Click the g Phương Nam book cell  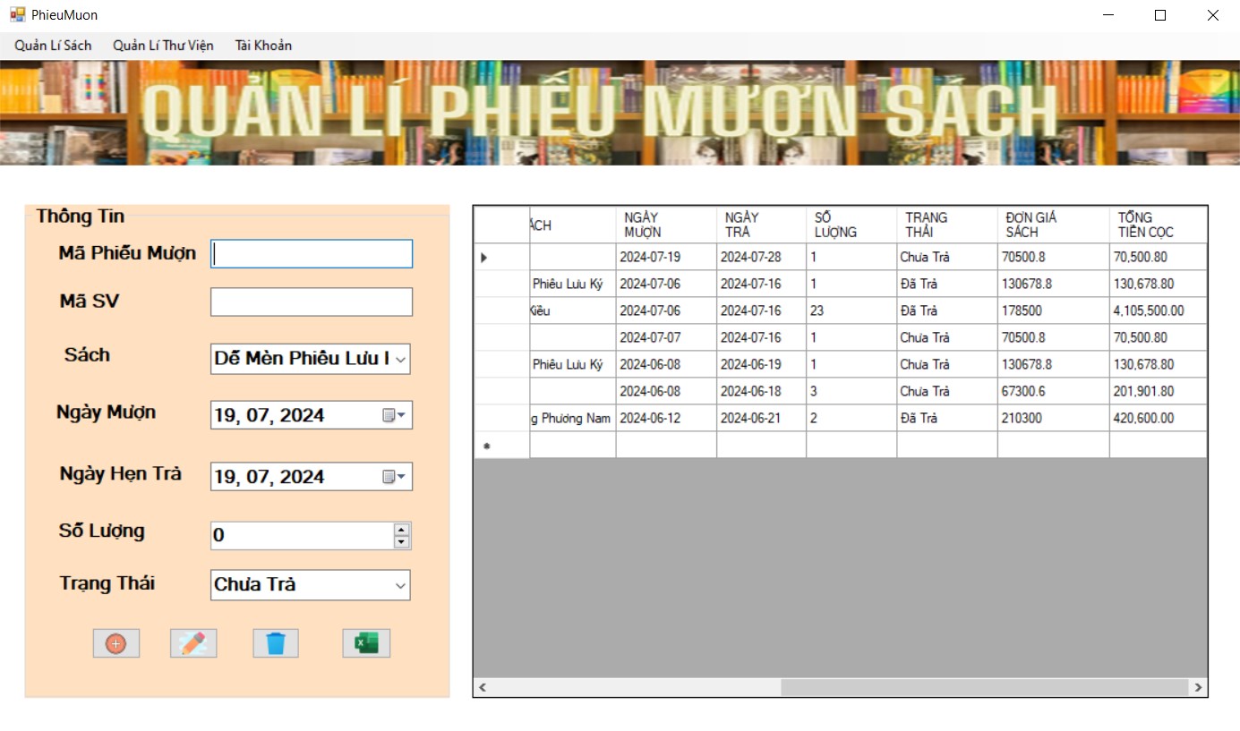573,418
